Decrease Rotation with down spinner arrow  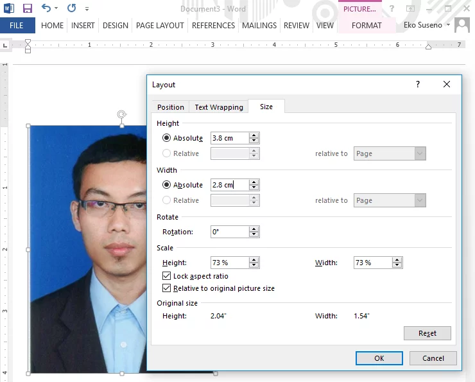pyautogui.click(x=254, y=234)
